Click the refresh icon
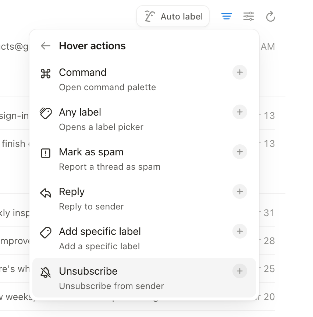 point(271,16)
